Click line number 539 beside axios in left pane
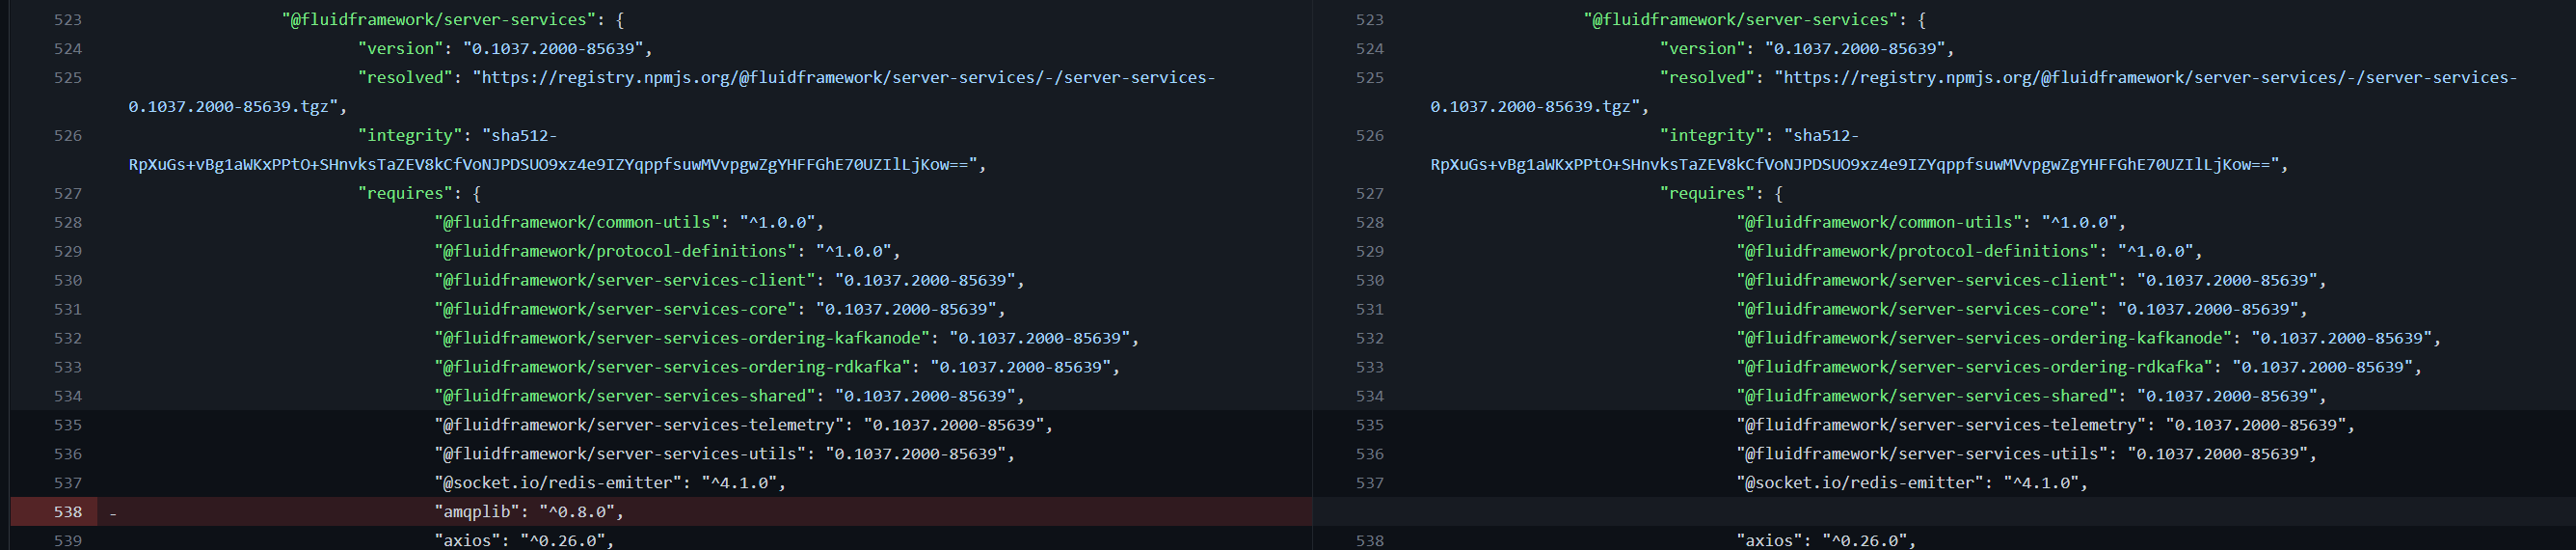Screen dimensions: 2576x550 coord(68,541)
